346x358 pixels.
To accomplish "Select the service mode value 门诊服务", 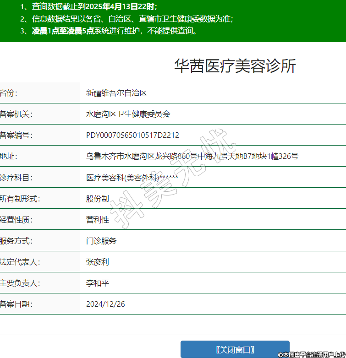I will pos(101,241).
